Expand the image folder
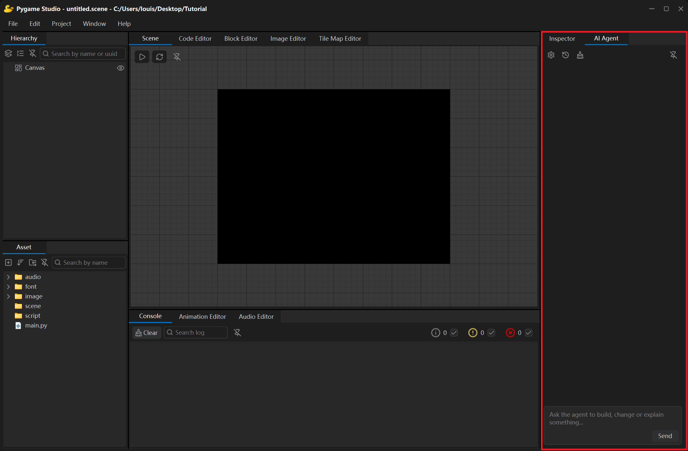Viewport: 688px width, 451px height. [8, 296]
